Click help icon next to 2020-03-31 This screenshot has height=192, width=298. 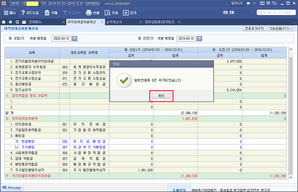[75, 39]
